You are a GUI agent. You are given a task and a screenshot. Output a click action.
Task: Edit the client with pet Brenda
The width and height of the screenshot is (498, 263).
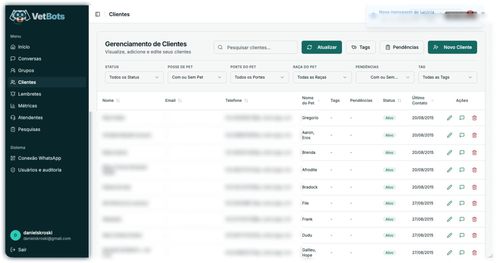[449, 152]
